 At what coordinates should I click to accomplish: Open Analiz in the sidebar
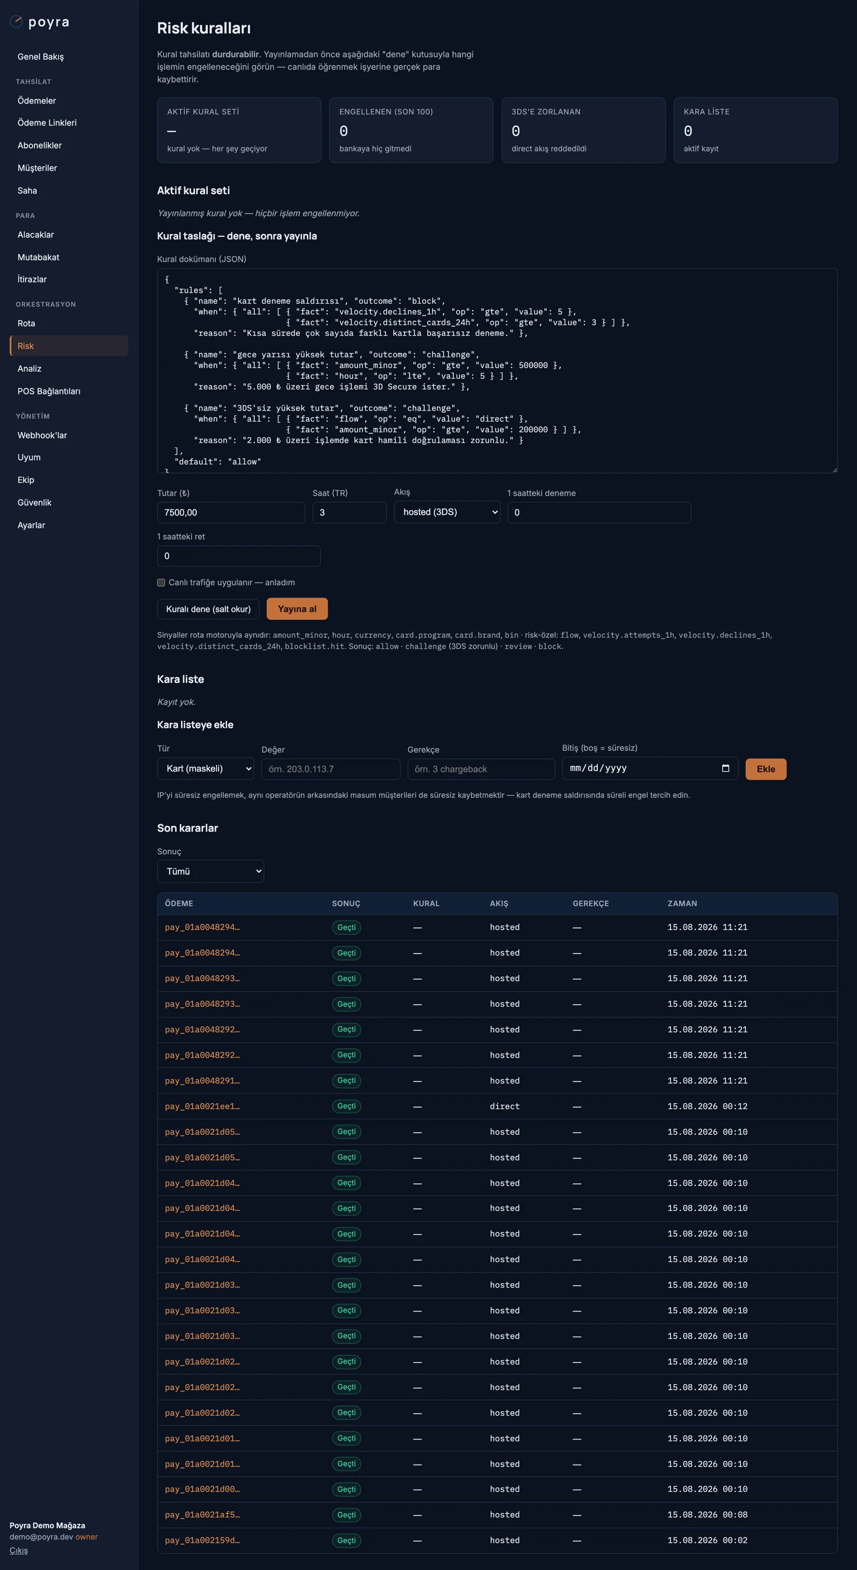click(69, 368)
